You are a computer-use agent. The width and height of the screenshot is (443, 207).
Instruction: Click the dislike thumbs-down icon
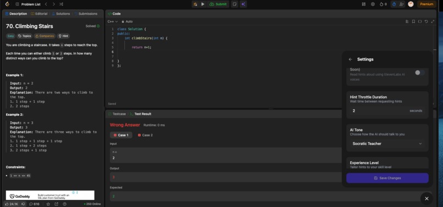[x=23, y=204]
